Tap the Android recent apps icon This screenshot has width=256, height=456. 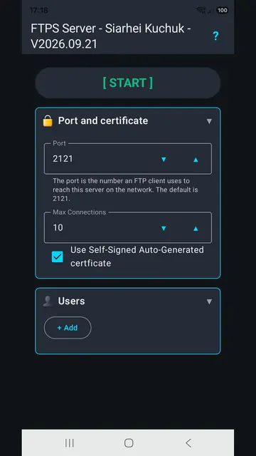[70, 443]
